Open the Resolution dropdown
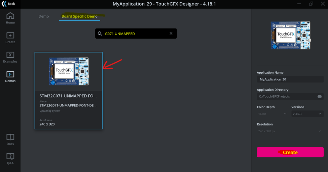Viewport: 328px width, 172px height. click(x=290, y=131)
